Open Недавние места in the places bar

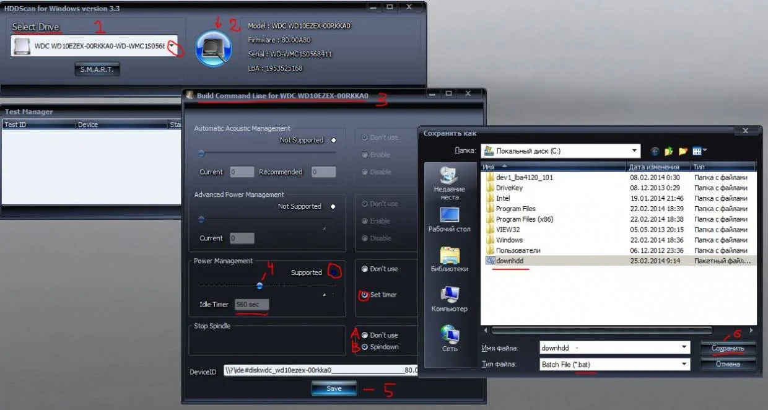pyautogui.click(x=450, y=184)
